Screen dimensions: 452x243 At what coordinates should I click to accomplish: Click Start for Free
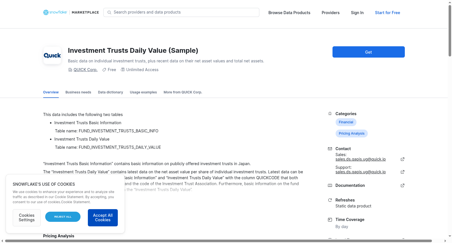pyautogui.click(x=387, y=13)
